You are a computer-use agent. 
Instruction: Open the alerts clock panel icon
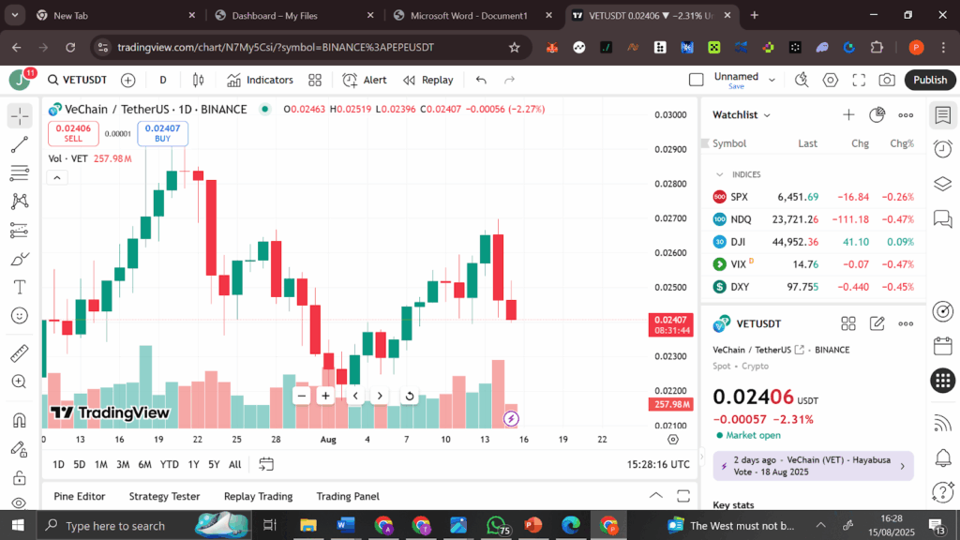click(943, 149)
